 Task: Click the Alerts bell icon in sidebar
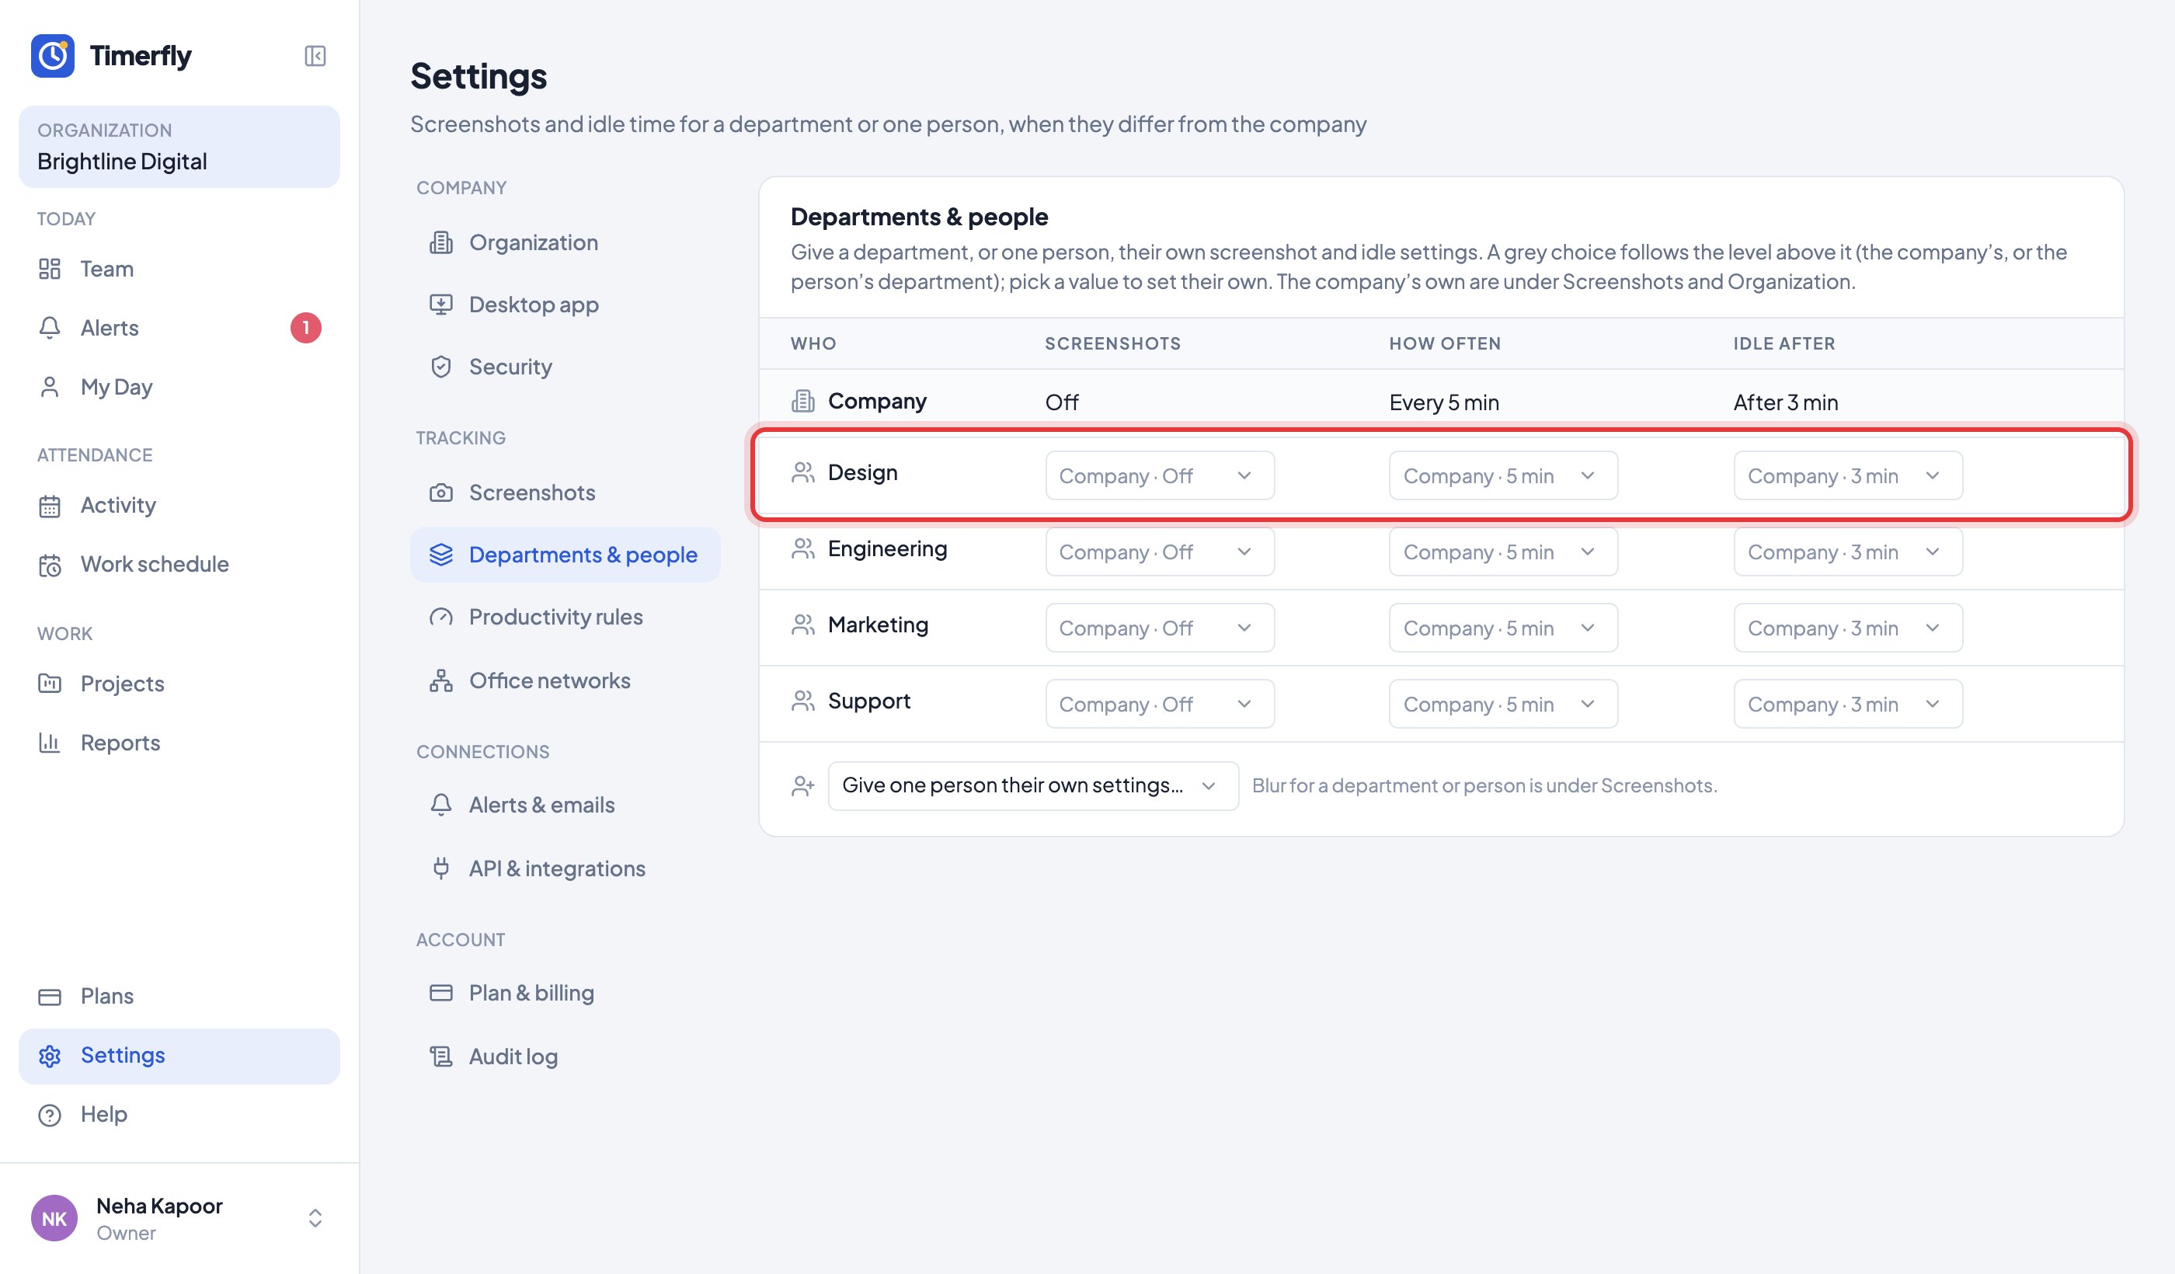[49, 328]
